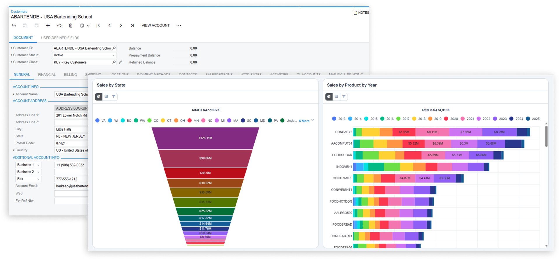The width and height of the screenshot is (560, 260).
Task: Open the User-Defined Fields tab
Action: tap(60, 38)
